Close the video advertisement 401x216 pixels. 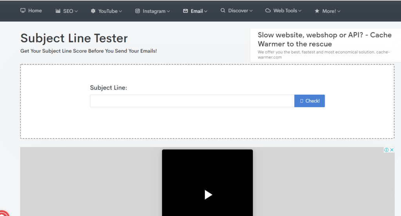tap(392, 150)
